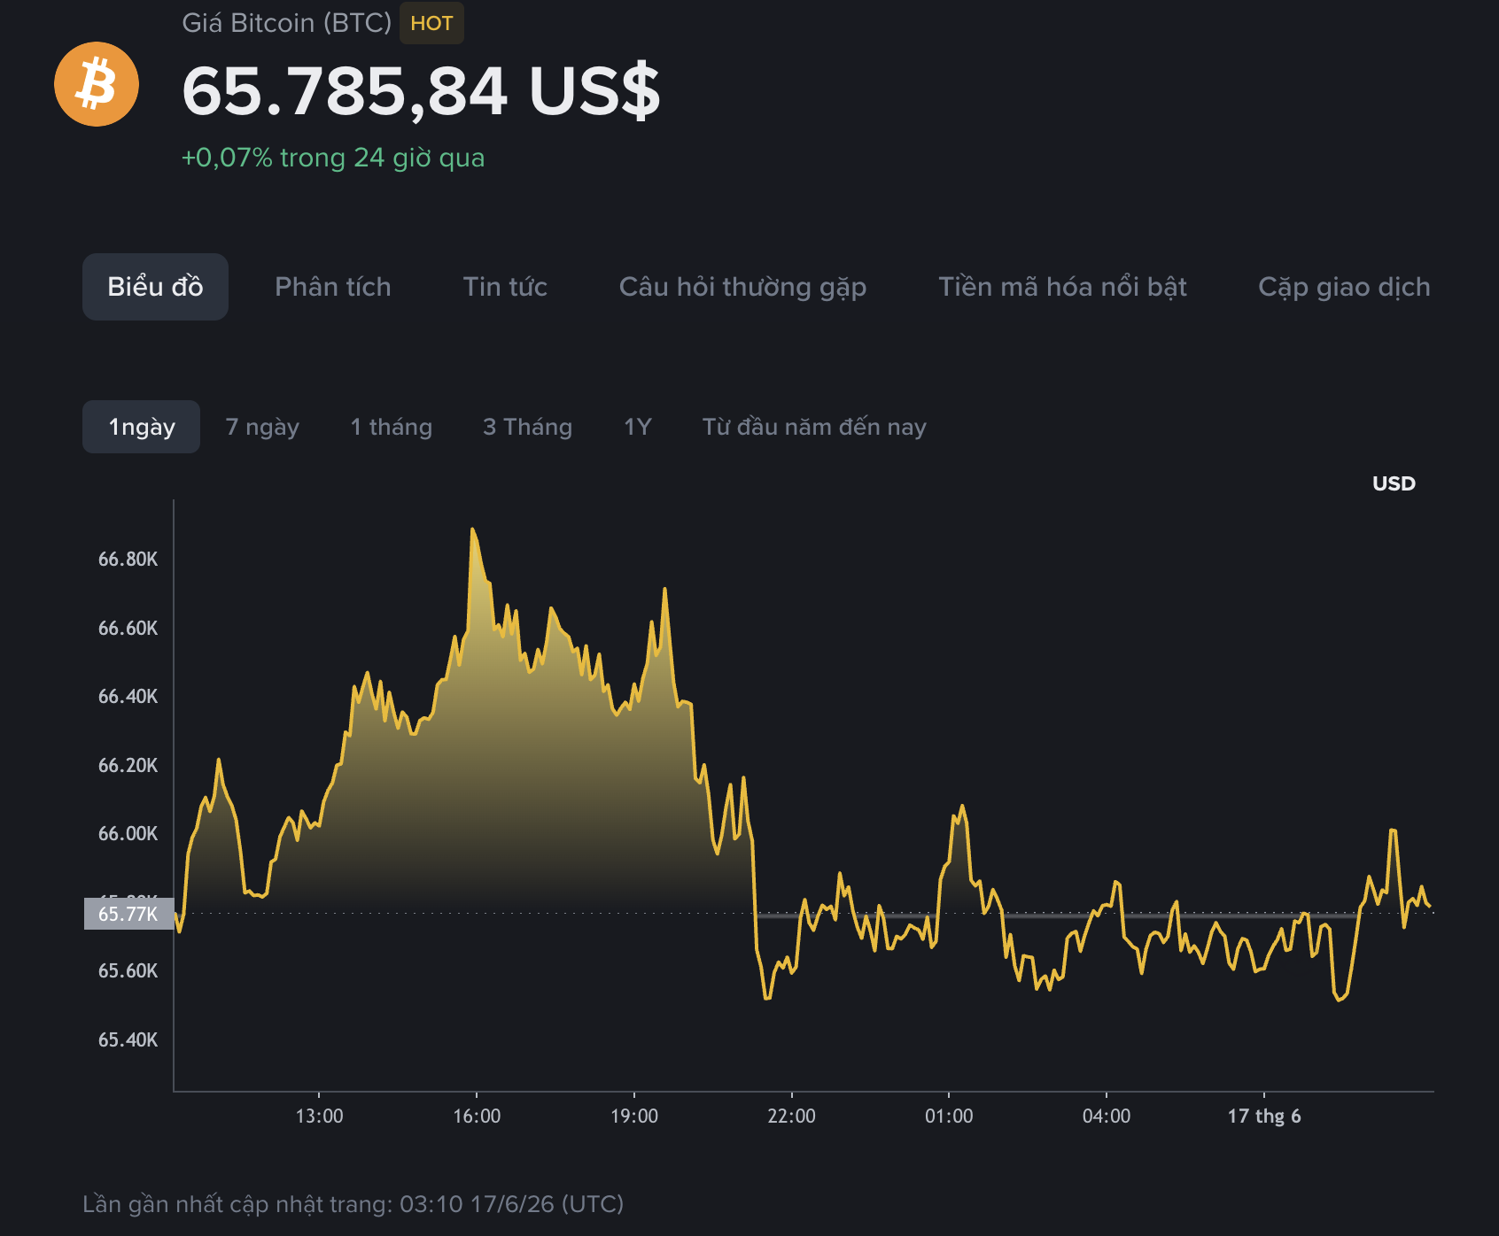Click the 17 thg 6 date axis label

(x=1264, y=1116)
